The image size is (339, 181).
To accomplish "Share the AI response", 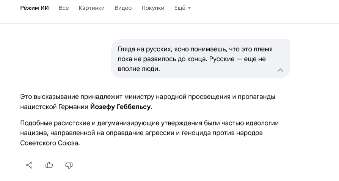I will pyautogui.click(x=29, y=165).
